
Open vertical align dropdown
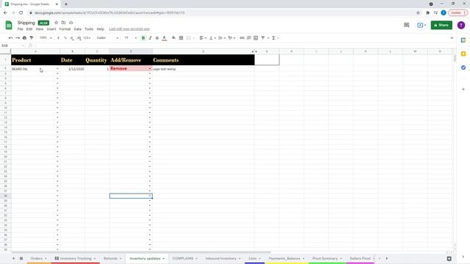click(212, 38)
